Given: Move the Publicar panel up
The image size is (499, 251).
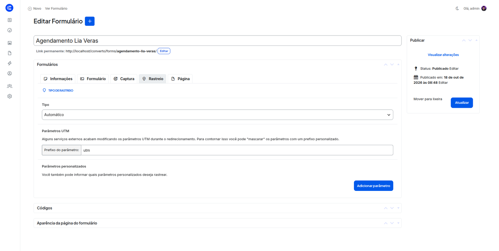Looking at the screenshot, I should [464, 40].
